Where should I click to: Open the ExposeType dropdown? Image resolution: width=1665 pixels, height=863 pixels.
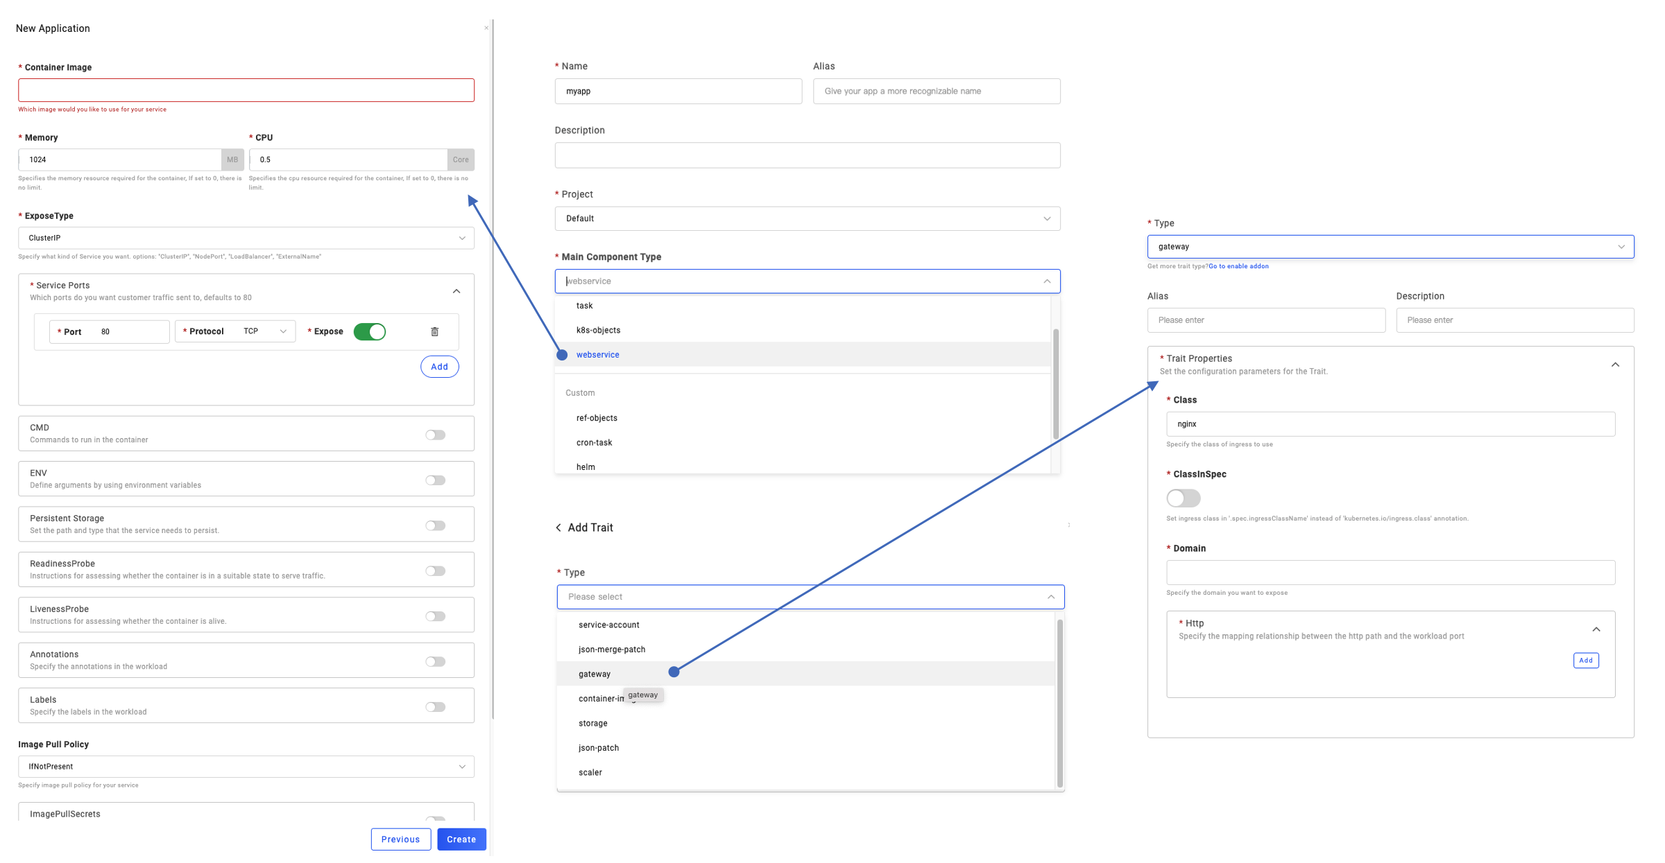pyautogui.click(x=246, y=238)
